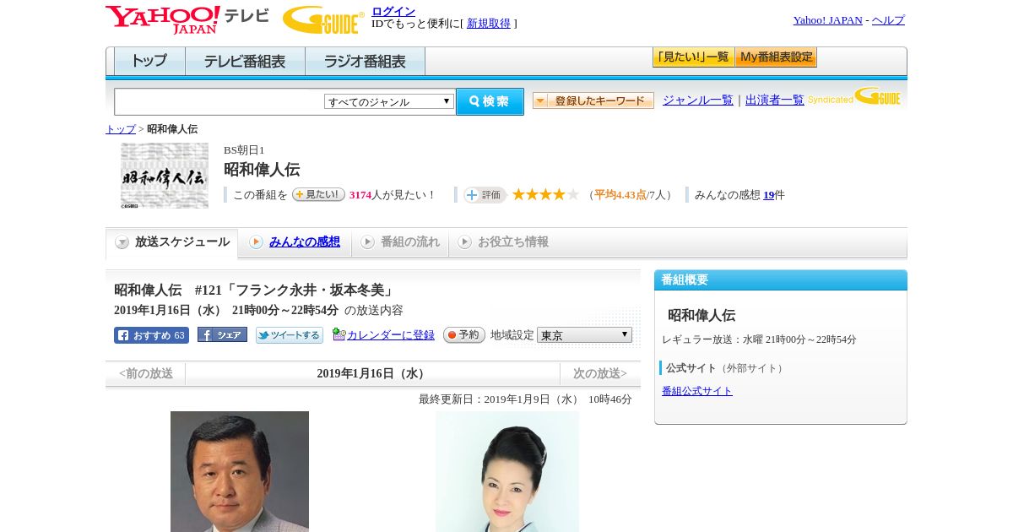Click the ツイートする button
Image resolution: width=1013 pixels, height=532 pixels.
[290, 335]
